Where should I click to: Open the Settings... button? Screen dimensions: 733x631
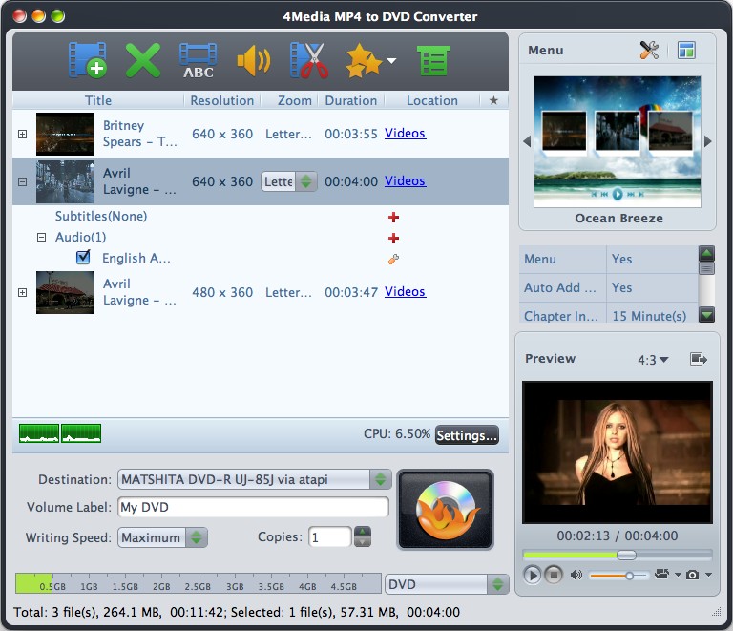point(467,435)
